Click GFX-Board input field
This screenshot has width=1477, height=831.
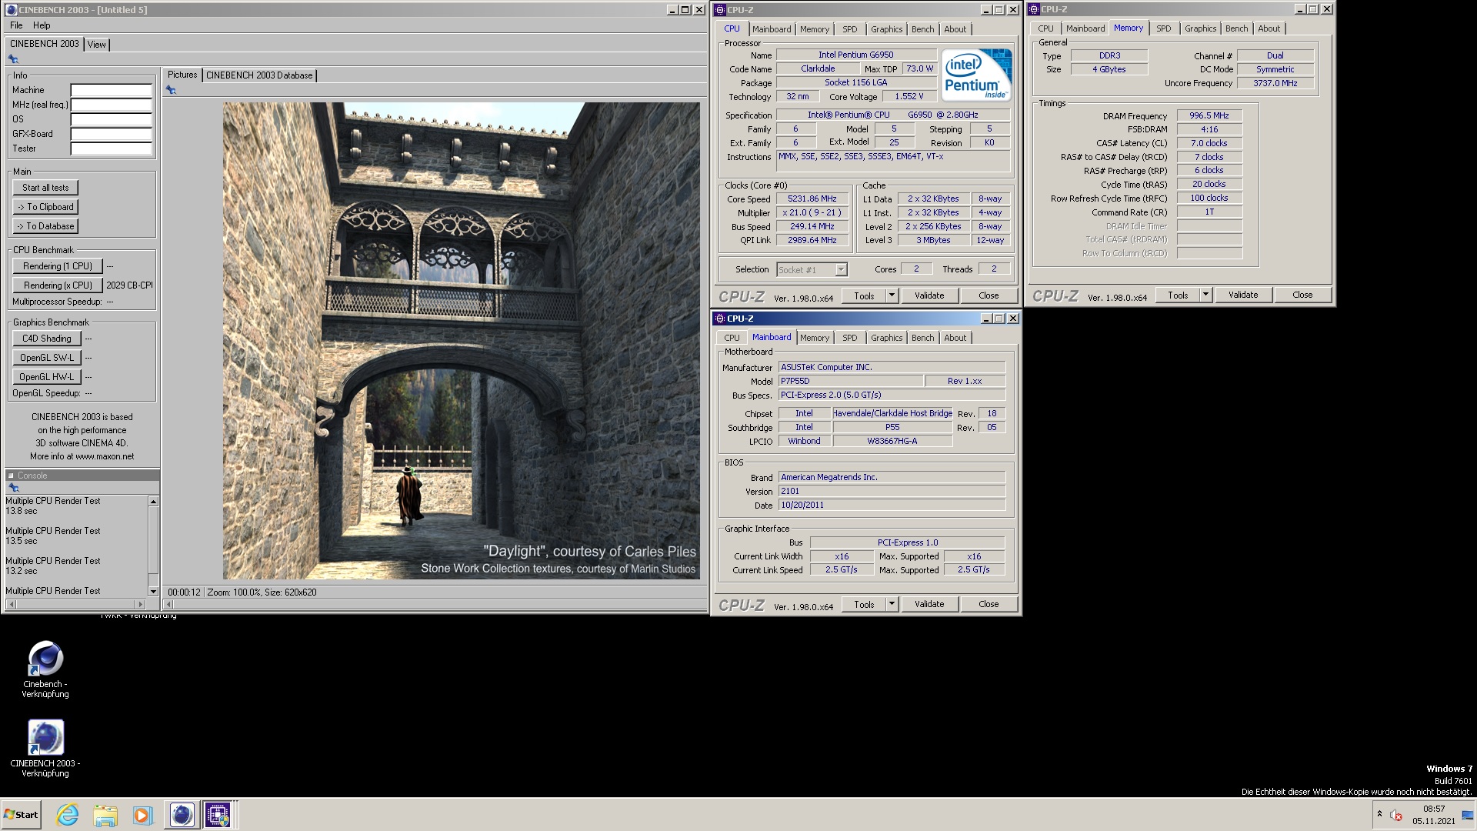[112, 134]
